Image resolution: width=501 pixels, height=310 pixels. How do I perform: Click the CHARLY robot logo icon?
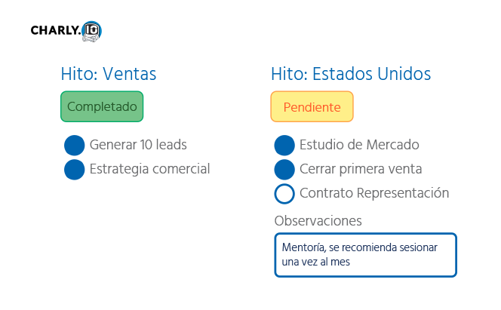91,31
